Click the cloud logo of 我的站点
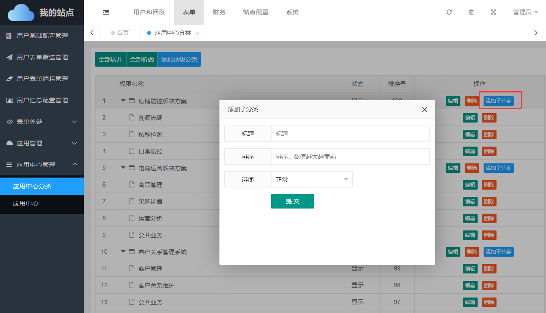 21,12
